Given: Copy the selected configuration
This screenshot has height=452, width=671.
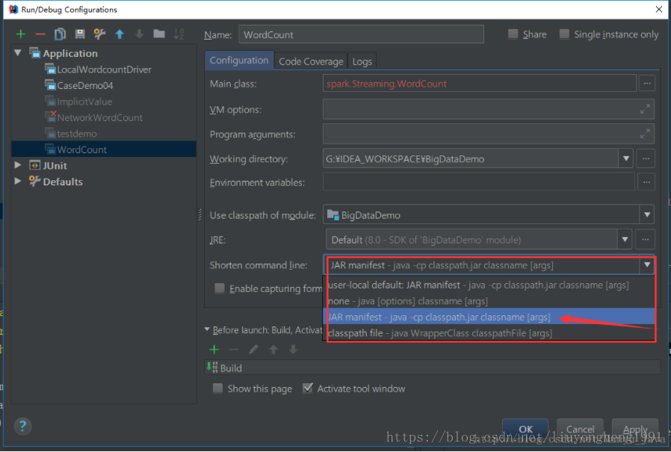Looking at the screenshot, I should (x=60, y=34).
